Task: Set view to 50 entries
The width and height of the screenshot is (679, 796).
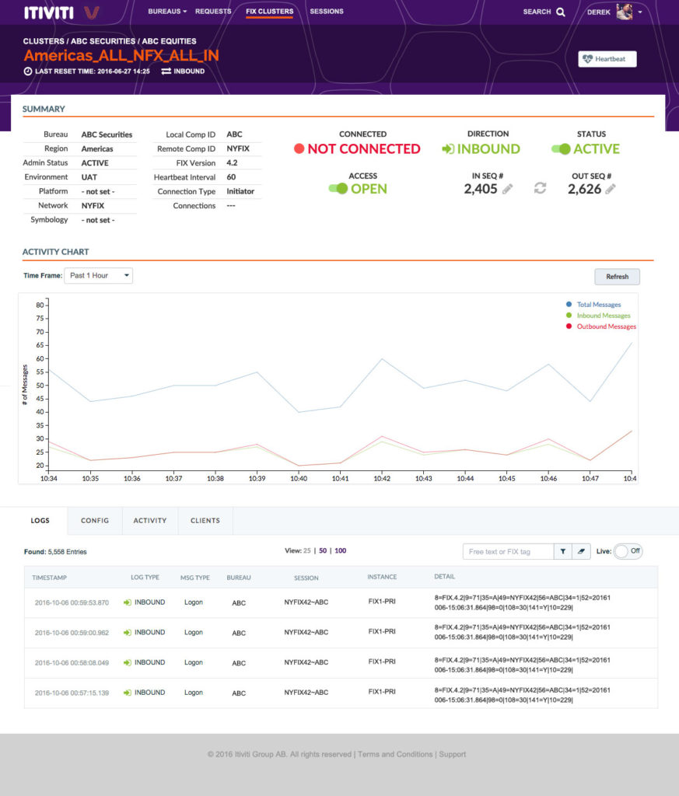Action: pos(323,551)
